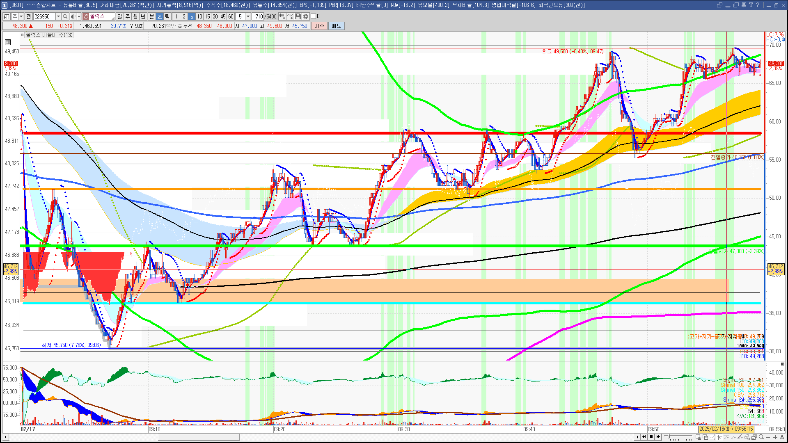Viewport: 788px width, 443px height.
Task: Click the 매수 buy button
Action: coord(319,26)
